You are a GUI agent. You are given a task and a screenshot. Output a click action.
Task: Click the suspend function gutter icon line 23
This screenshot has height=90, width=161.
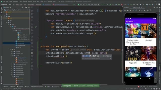[x=36, y=27]
